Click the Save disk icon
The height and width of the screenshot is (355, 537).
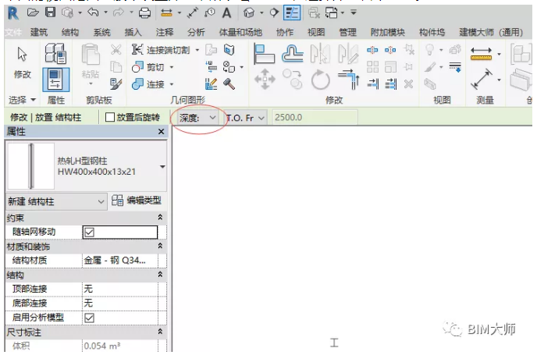tap(50, 12)
